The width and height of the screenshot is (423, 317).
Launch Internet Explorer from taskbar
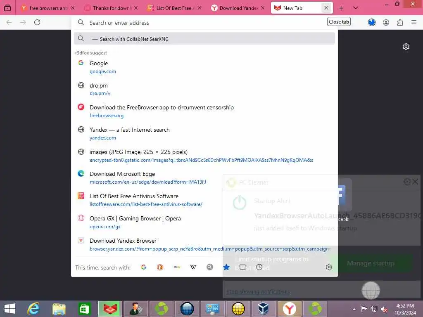tap(34, 309)
